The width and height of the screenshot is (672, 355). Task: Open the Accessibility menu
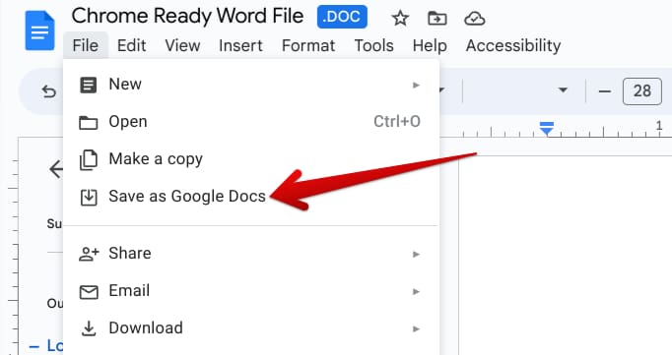click(513, 45)
